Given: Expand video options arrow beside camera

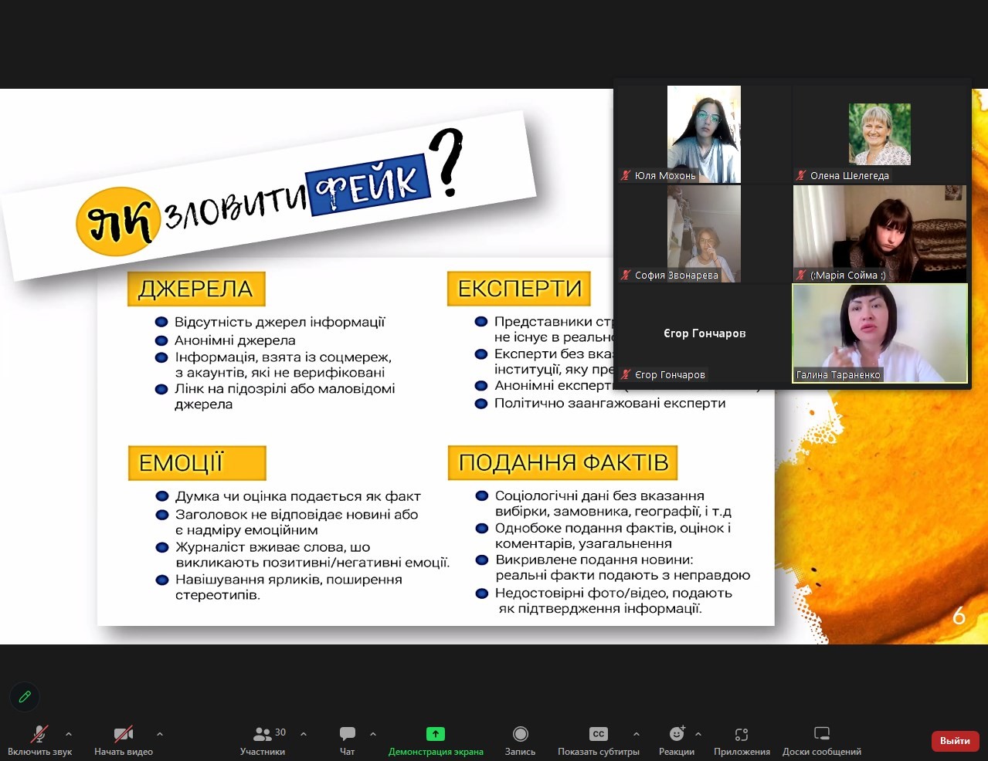Looking at the screenshot, I should coord(160,734).
